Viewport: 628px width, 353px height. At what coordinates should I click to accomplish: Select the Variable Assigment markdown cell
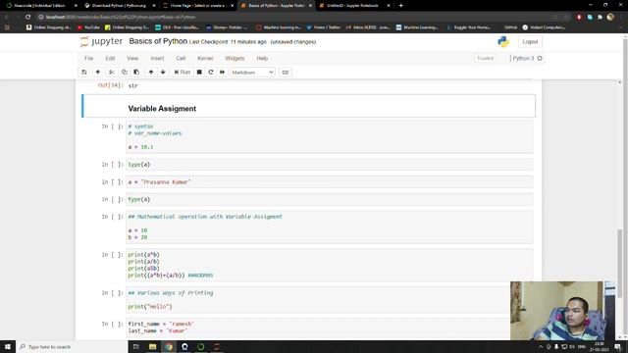click(x=308, y=106)
